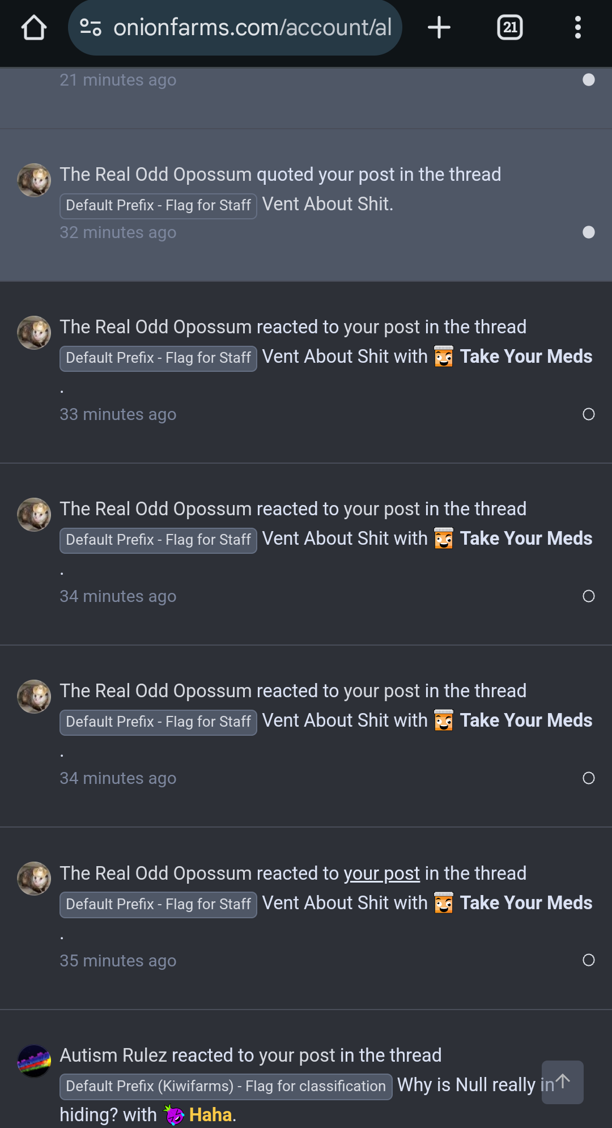
Task: Open Autism Rulez avatar
Action: (34, 1061)
